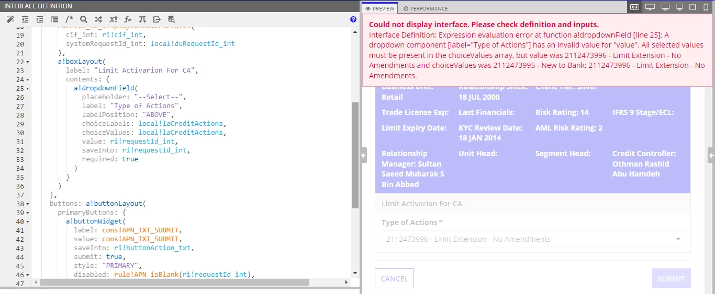715x294 pixels.
Task: Fold code at line 24
Action: click(28, 79)
